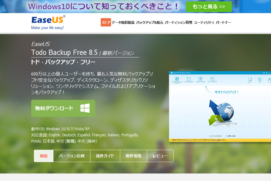271x181 pixels.
Task: Click the スマートバックアップ link at screenshot bottom
Action: click(x=215, y=136)
